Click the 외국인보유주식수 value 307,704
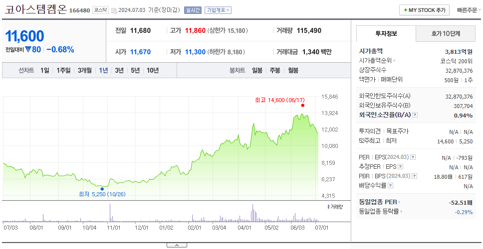Screen dimensions: 483x249 pos(463,106)
